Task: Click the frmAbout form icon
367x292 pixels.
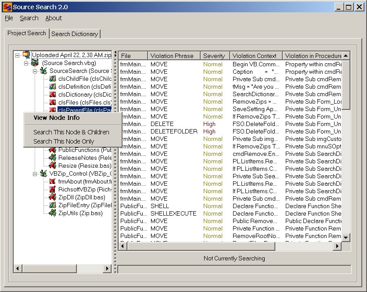Action: [53, 181]
